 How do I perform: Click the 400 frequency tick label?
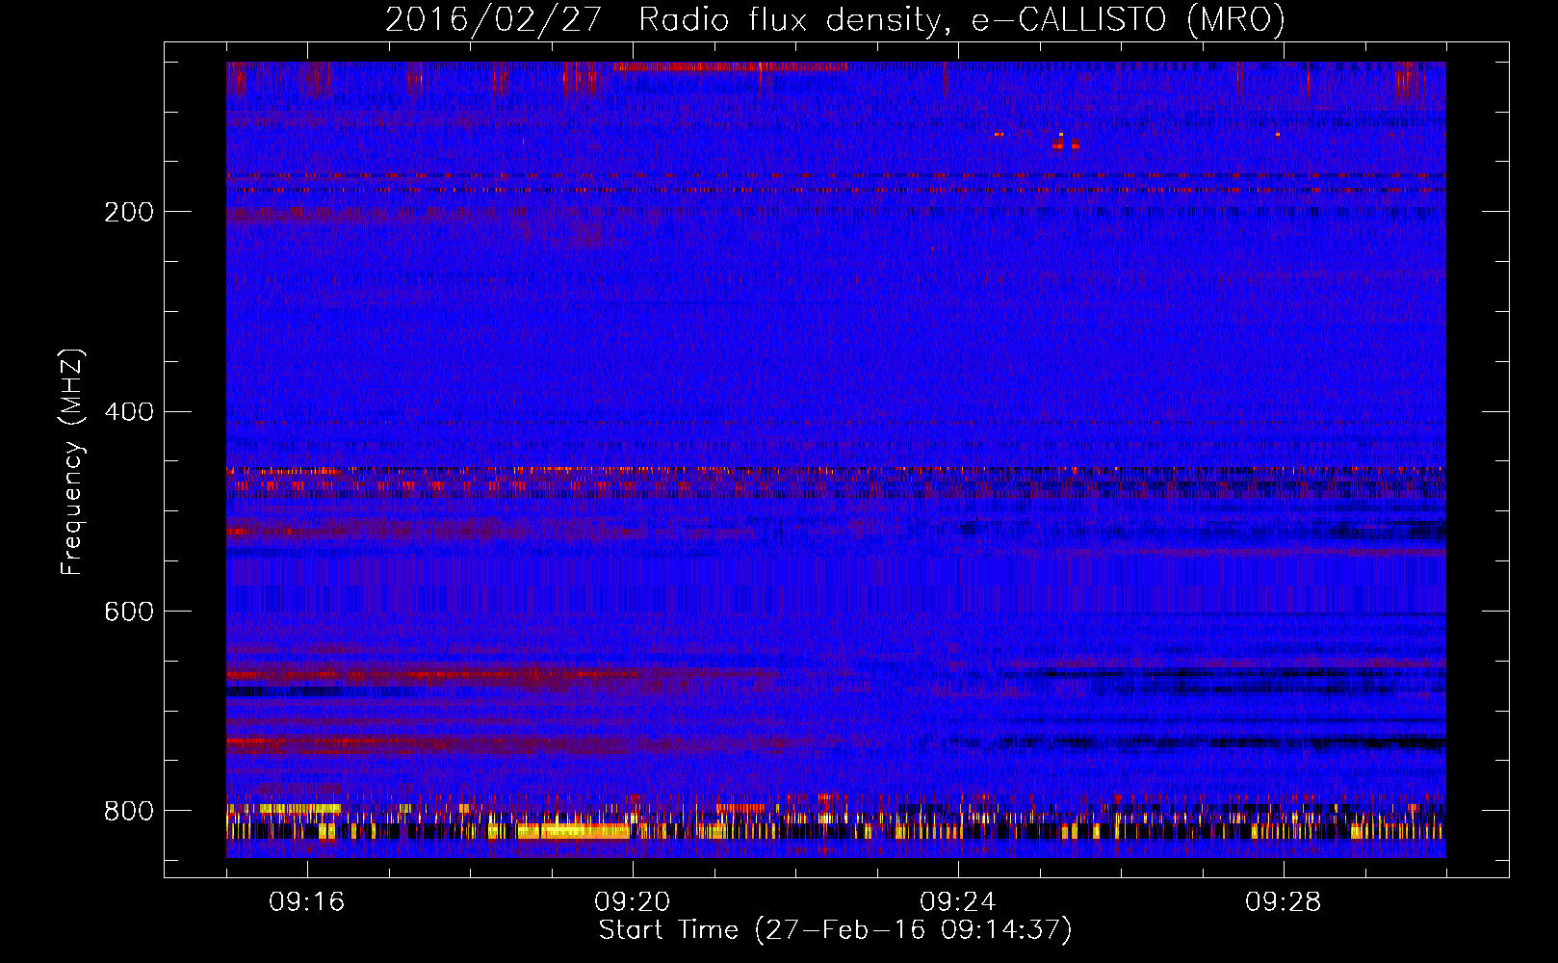[x=129, y=412]
